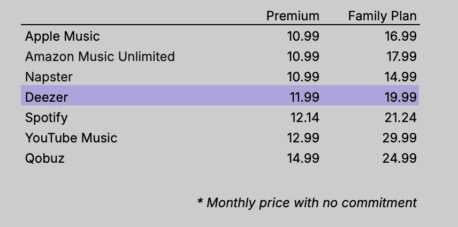Click Apple Music family price 16.99
Screen dimensions: 458x227
400,36
